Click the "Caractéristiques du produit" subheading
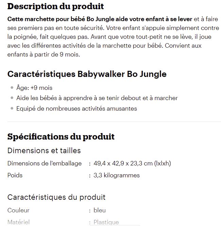Viewport: 221px width, 226px height. pos(56,197)
